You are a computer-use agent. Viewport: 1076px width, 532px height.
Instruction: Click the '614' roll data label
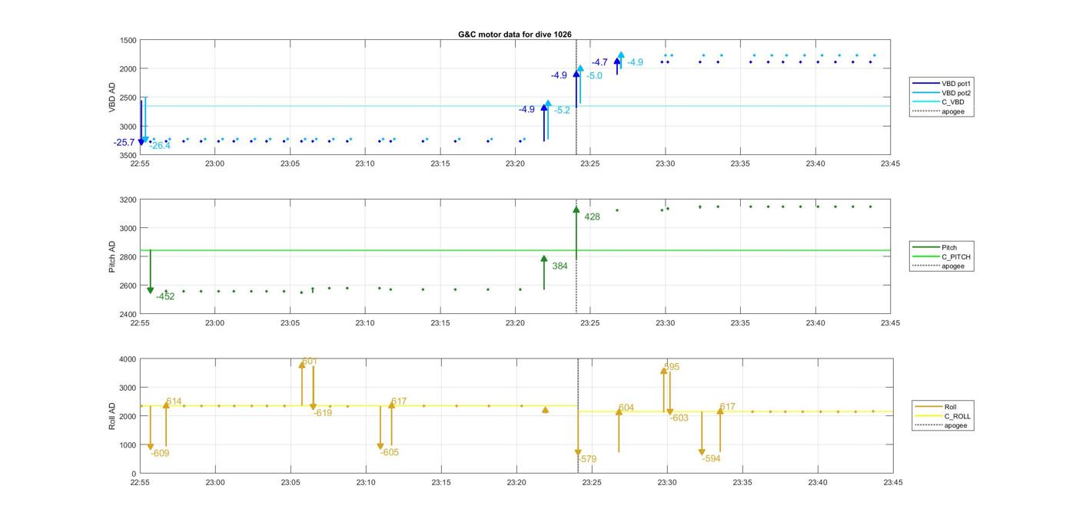coord(174,401)
